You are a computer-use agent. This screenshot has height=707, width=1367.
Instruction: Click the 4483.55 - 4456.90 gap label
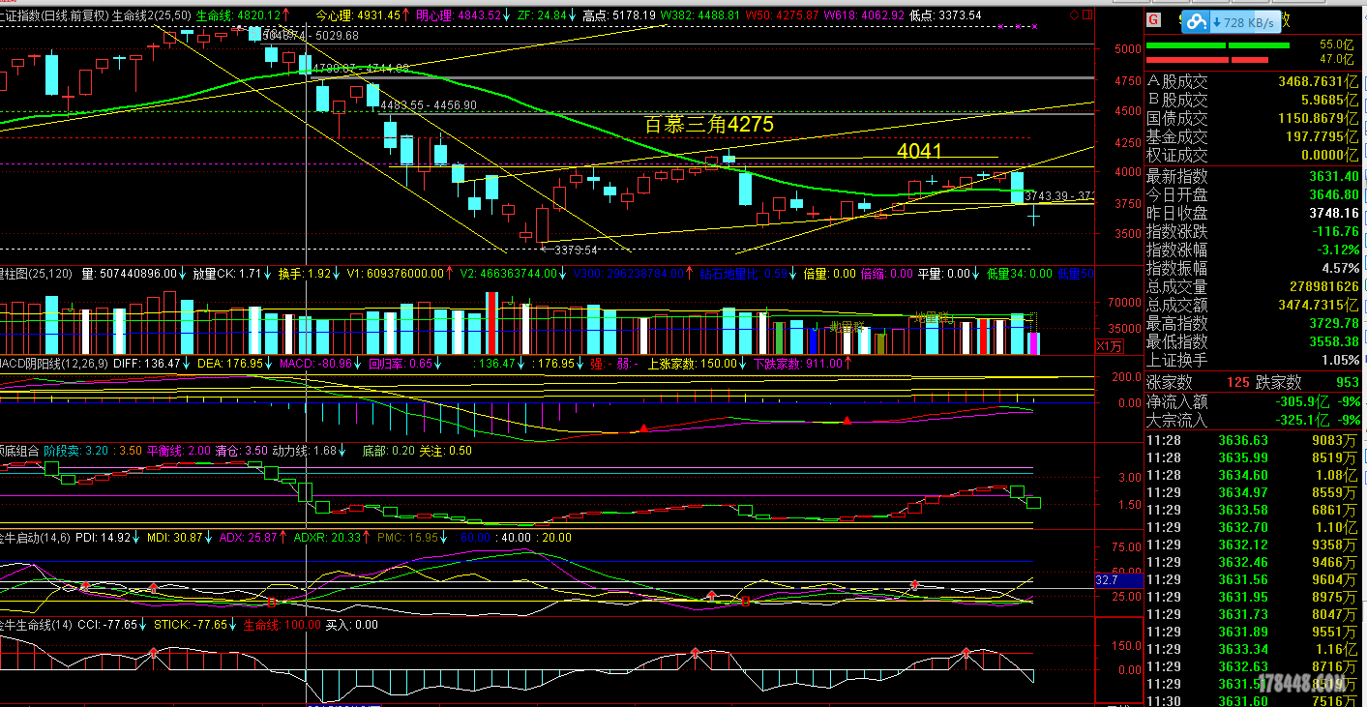coord(429,105)
